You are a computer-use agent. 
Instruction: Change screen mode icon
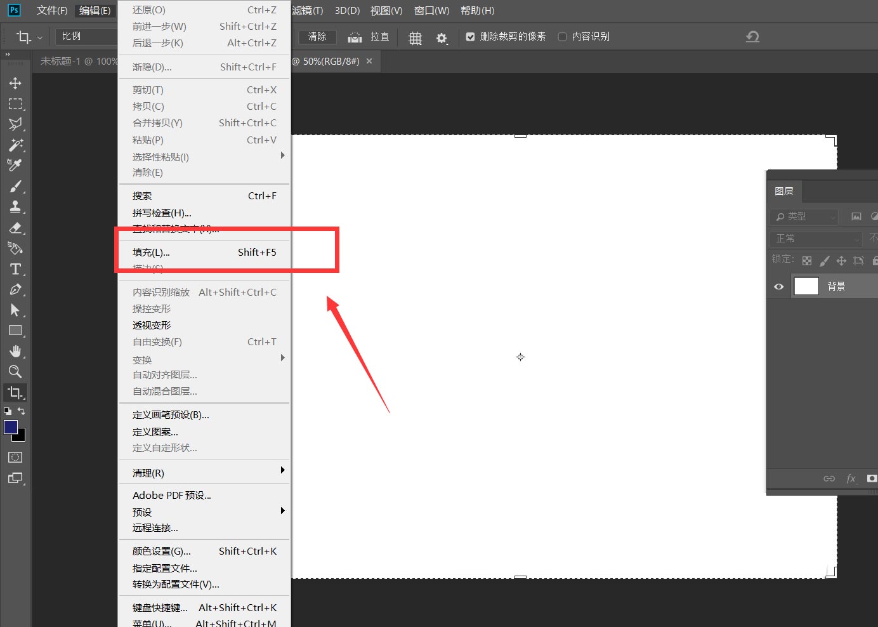(15, 478)
